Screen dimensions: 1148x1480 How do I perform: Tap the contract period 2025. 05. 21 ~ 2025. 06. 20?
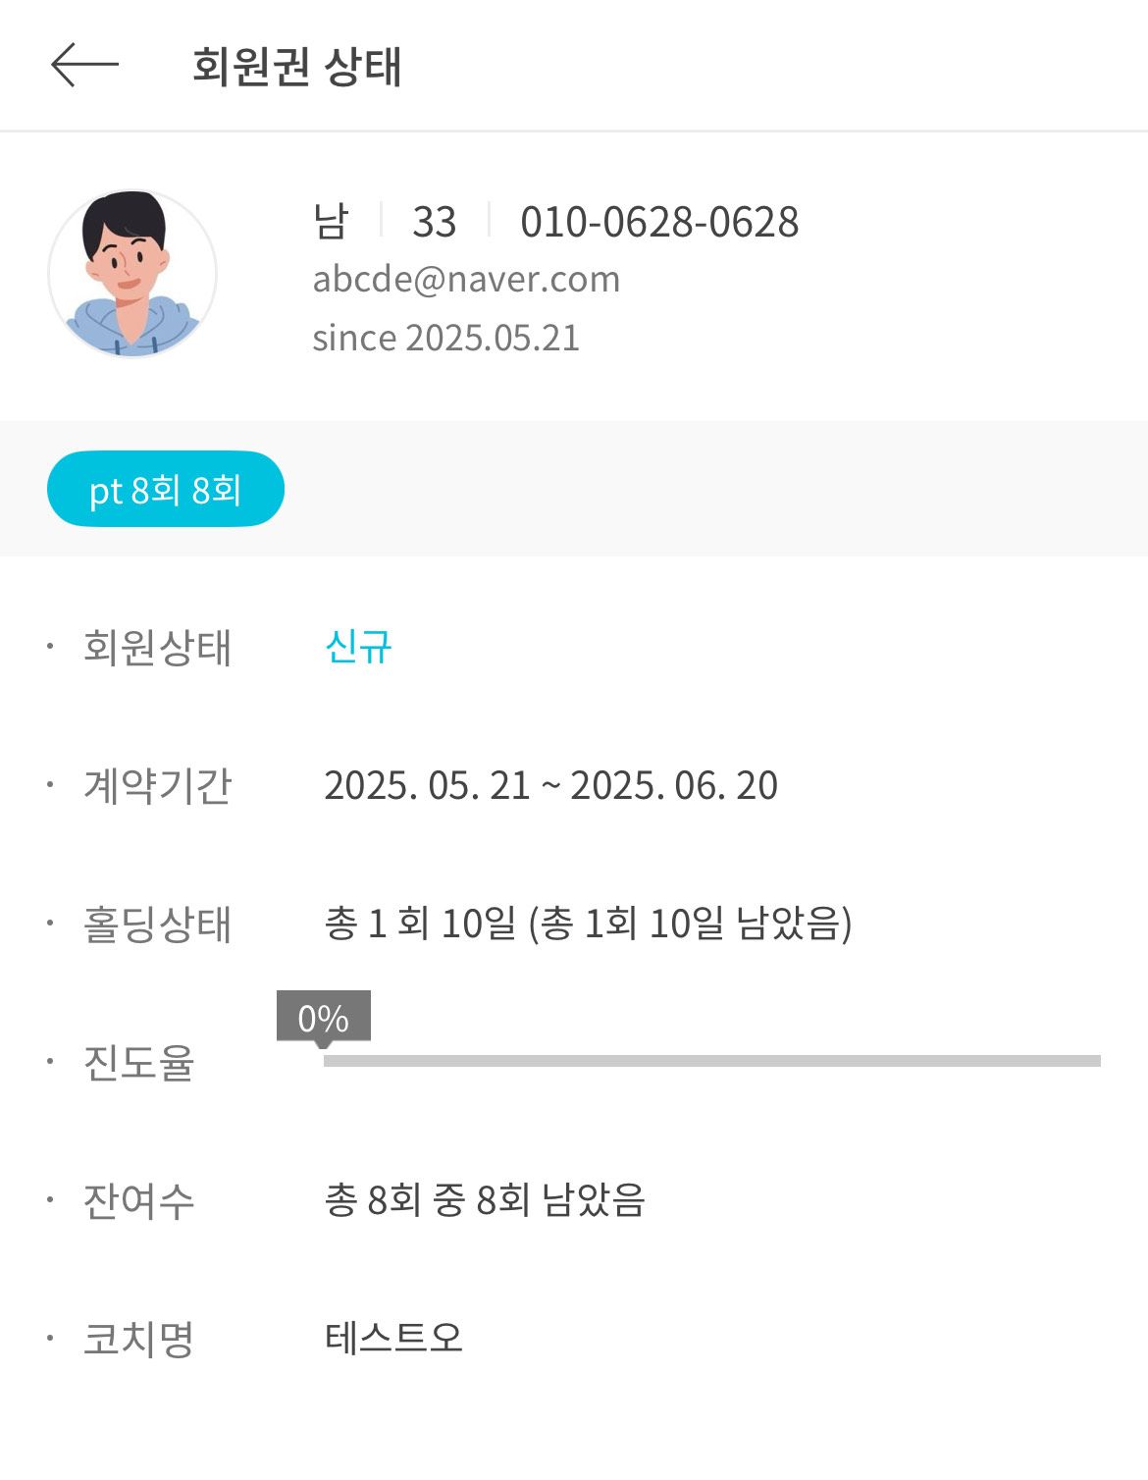coord(550,785)
